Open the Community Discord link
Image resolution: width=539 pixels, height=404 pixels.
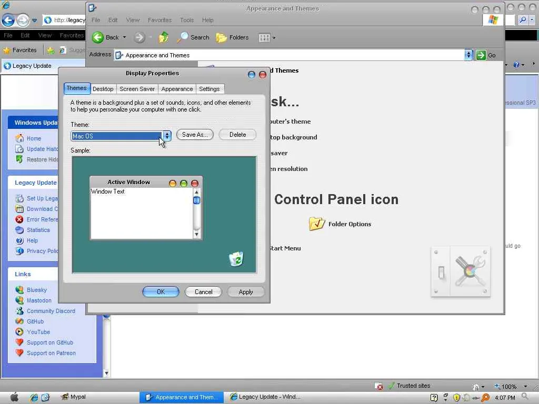[x=51, y=311]
